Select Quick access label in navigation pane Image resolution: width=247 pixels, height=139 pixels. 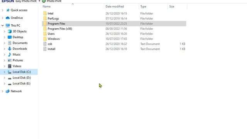[x=19, y=10]
